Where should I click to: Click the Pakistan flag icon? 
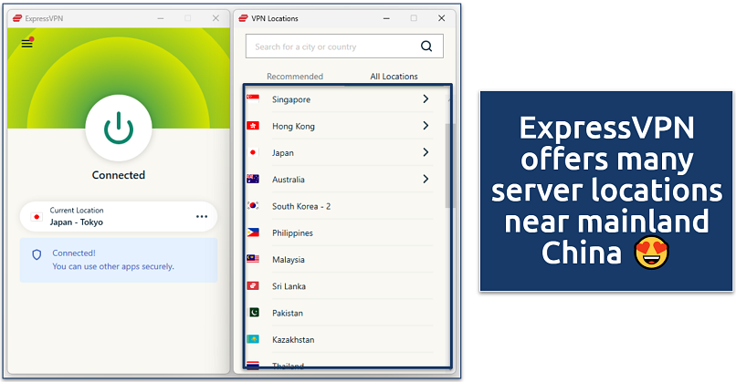(x=253, y=313)
